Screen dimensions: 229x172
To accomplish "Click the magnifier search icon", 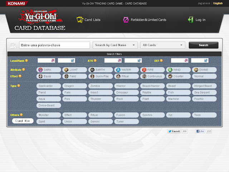I will point(13,46).
